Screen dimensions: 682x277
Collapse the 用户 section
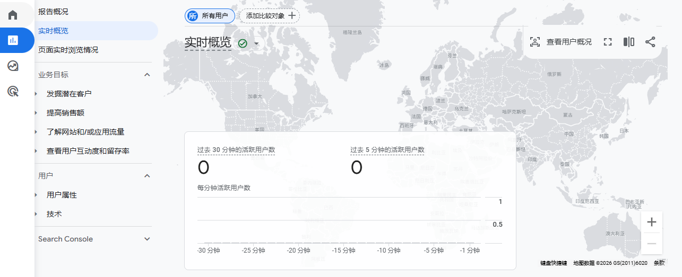tap(148, 176)
